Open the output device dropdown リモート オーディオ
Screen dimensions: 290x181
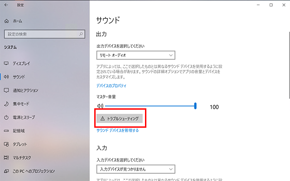coord(136,56)
